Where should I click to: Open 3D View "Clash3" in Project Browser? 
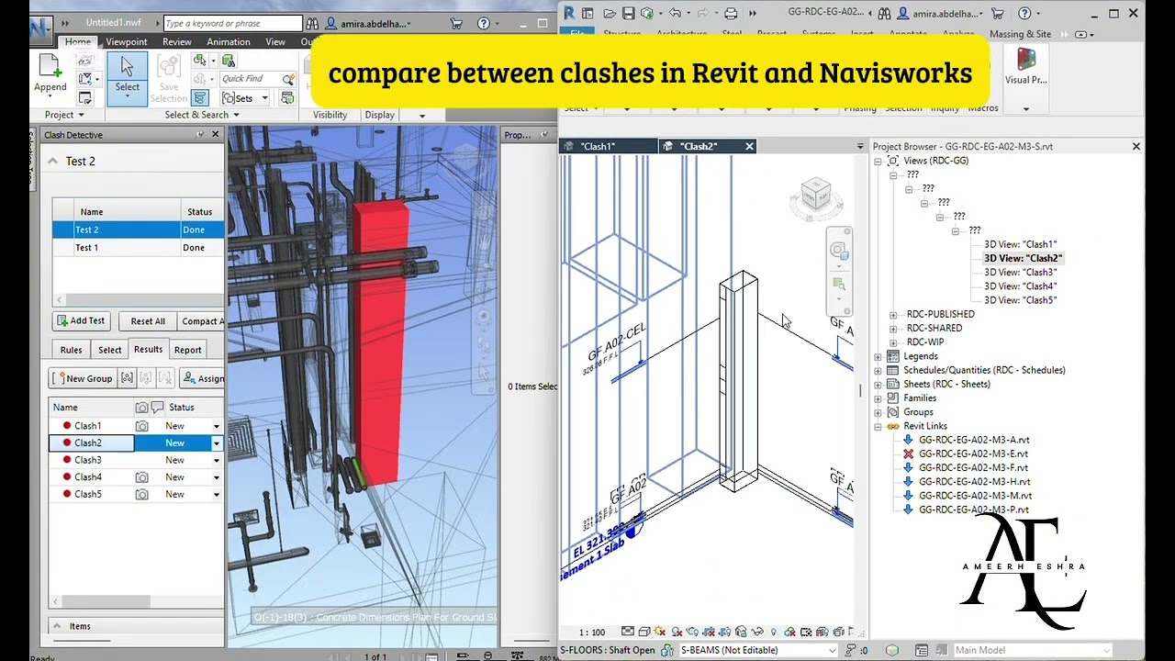point(1020,273)
